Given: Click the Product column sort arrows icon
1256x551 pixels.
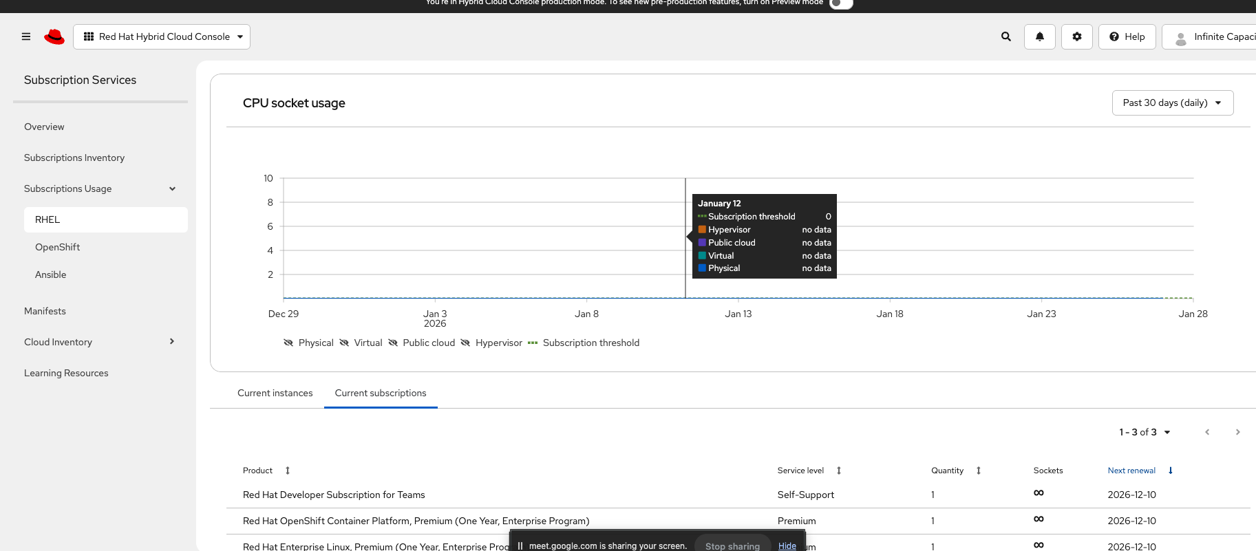Looking at the screenshot, I should pyautogui.click(x=288, y=471).
